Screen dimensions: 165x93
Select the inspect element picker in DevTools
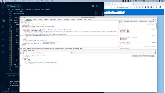[x=21, y=19]
